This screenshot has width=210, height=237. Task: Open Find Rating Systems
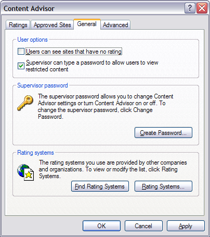coord(100,186)
